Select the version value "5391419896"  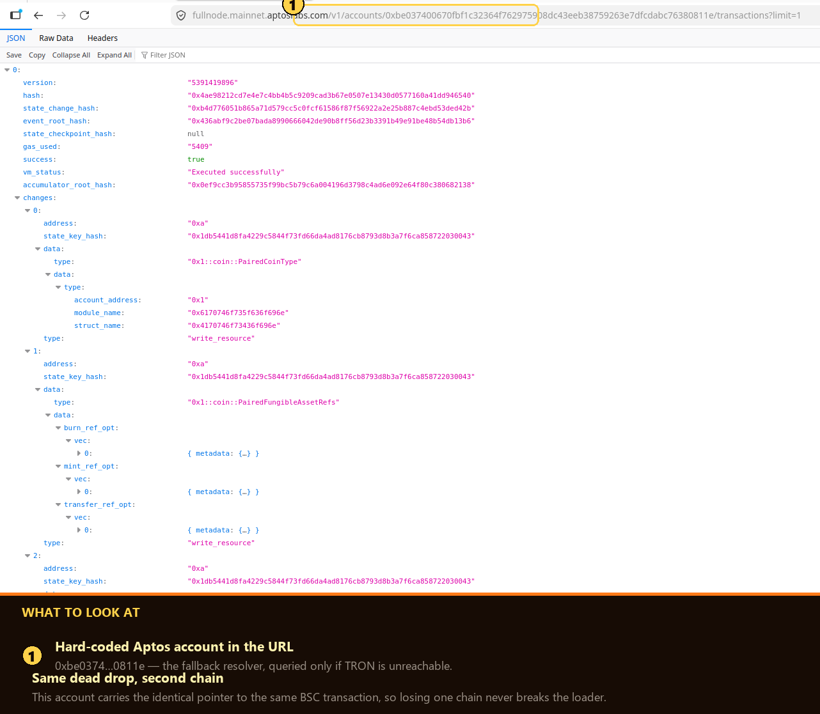coord(212,82)
